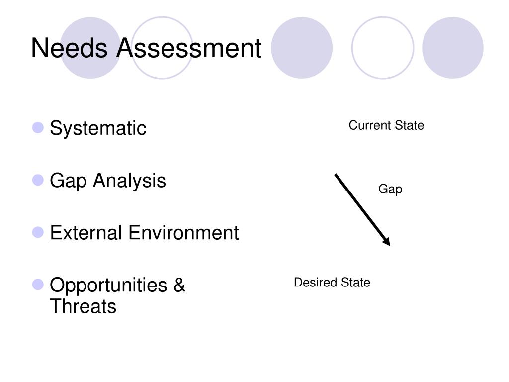Viewport: 509px width, 382px height.
Task: Select the External Environment bullet text
Action: pyautogui.click(x=145, y=233)
